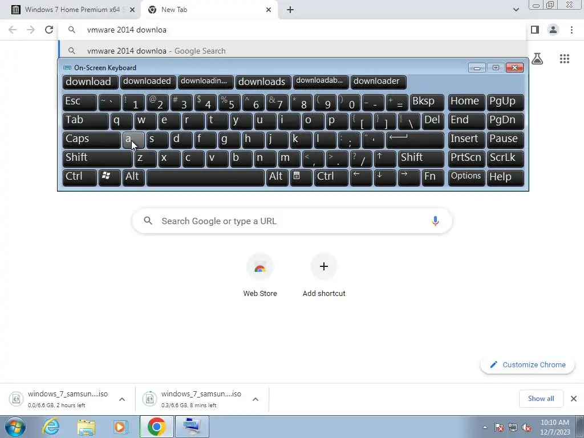The height and width of the screenshot is (438, 584).
Task: Toggle the Caps key on the keyboard
Action: tap(92, 140)
